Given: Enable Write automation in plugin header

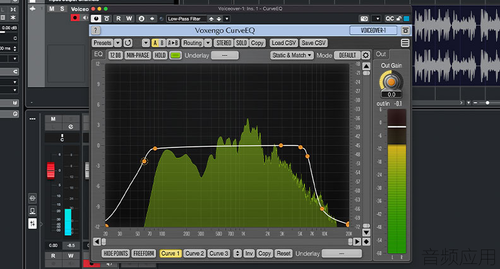Looking at the screenshot, I should 129,18.
